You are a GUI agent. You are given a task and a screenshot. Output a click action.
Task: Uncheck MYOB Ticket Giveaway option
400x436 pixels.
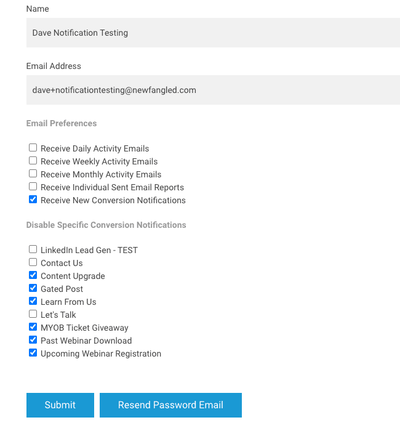click(x=33, y=327)
